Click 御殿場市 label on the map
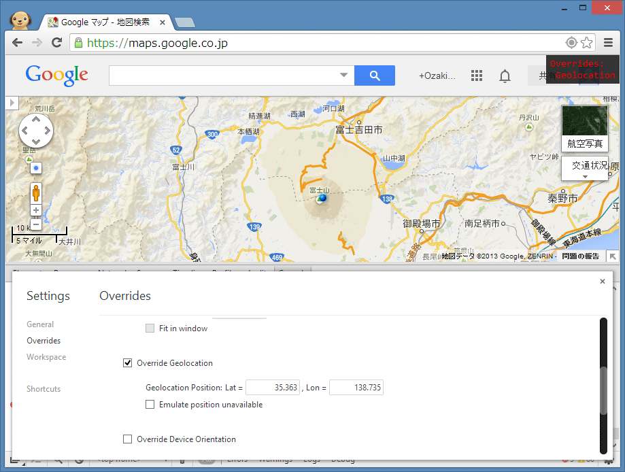The width and height of the screenshot is (625, 472). [422, 224]
